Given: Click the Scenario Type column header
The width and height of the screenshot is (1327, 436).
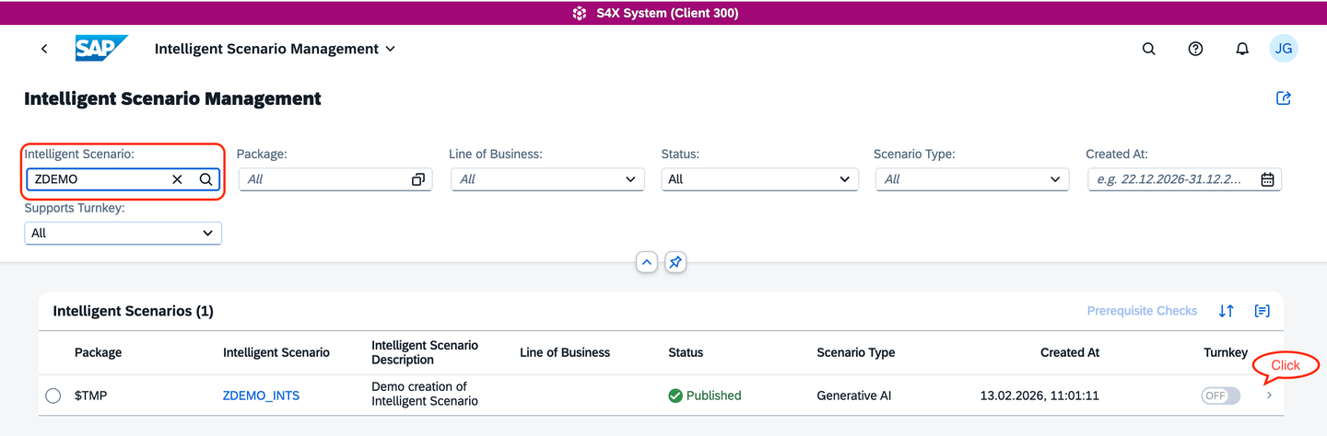Looking at the screenshot, I should (x=855, y=352).
